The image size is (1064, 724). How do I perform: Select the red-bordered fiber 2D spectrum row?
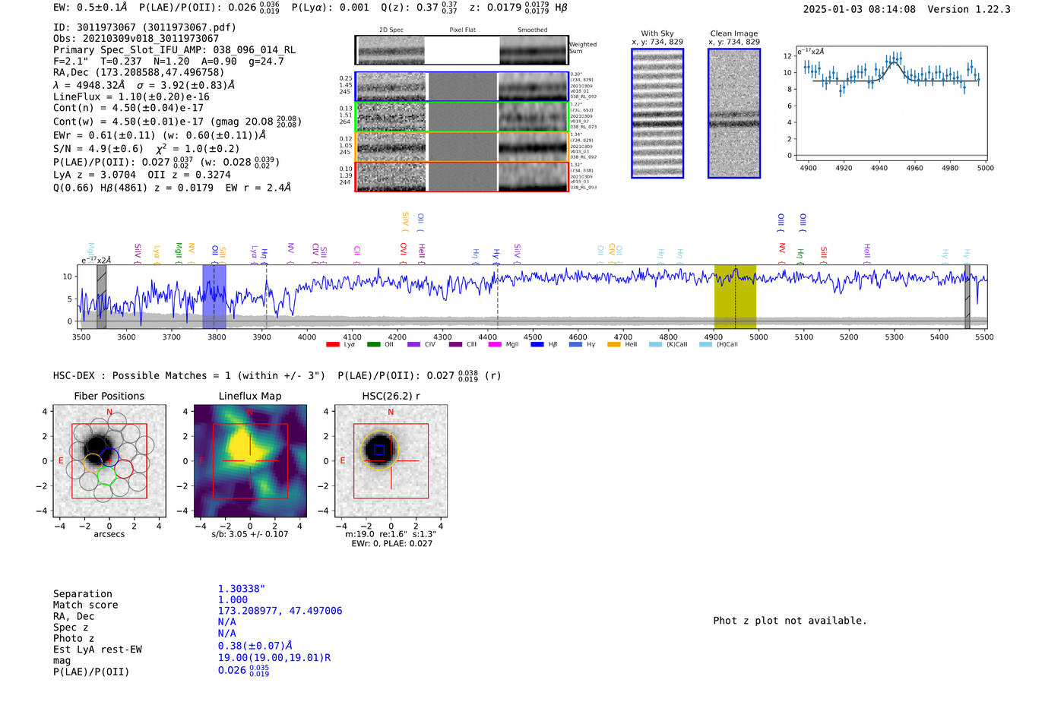click(391, 177)
